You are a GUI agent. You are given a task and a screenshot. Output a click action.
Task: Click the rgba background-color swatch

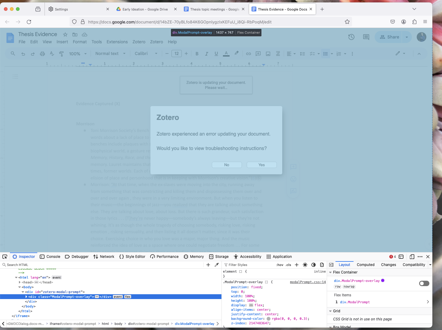pos(268,319)
